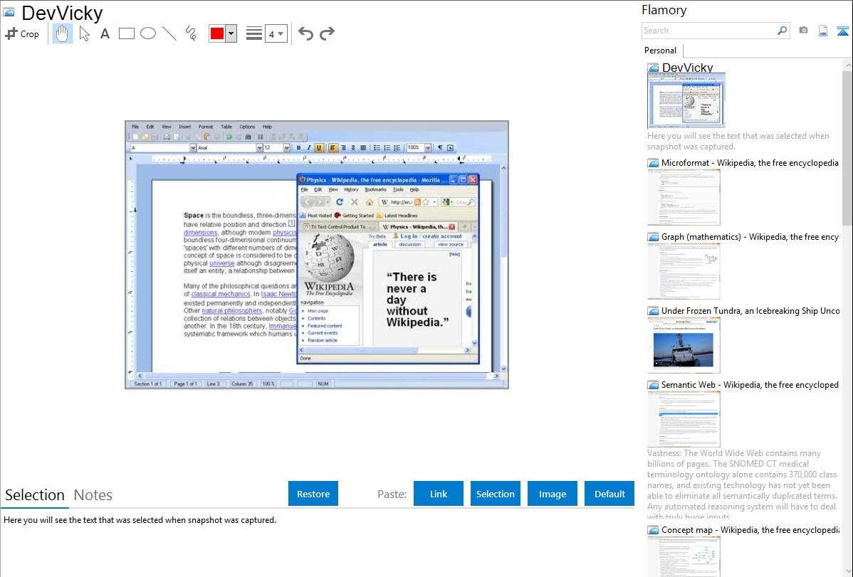Activate the hand pan tool
This screenshot has width=853, height=577.
(63, 33)
